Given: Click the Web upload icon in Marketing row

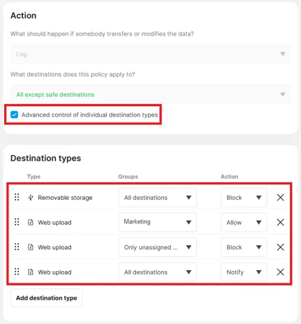Looking at the screenshot, I should pyautogui.click(x=31, y=222).
